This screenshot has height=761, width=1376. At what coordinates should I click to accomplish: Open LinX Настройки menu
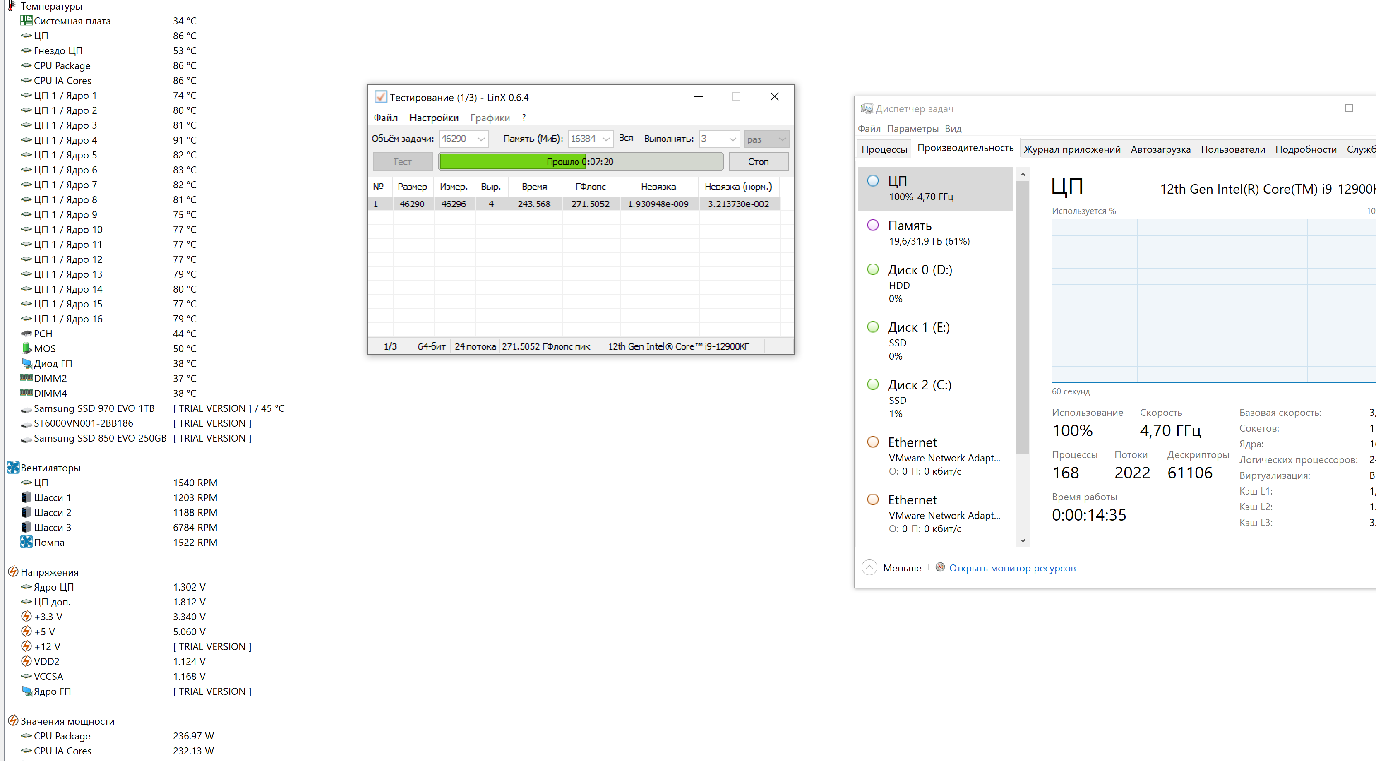click(434, 117)
